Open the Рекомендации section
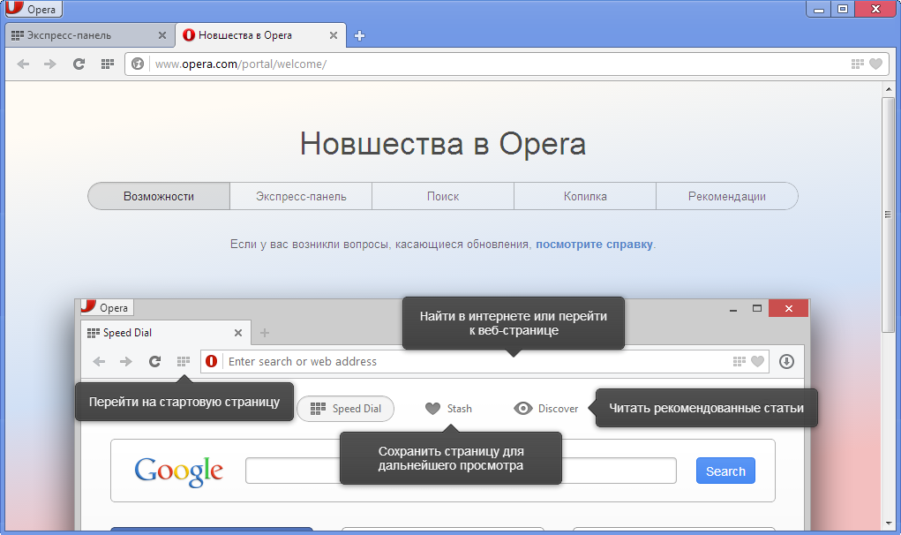 pos(726,197)
